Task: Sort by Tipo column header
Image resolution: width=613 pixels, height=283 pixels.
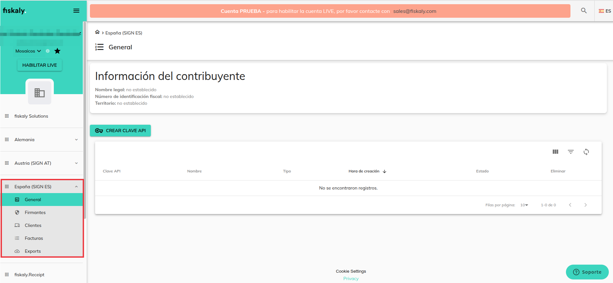Action: click(287, 171)
